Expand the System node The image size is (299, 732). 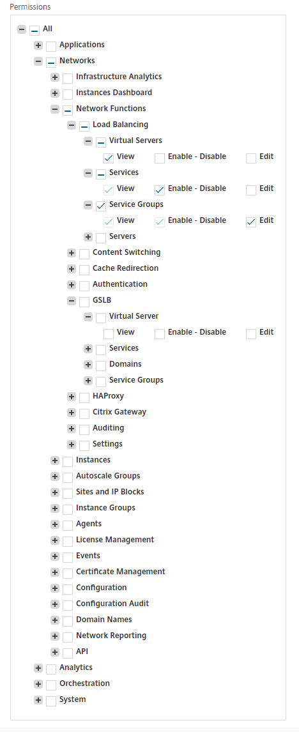[38, 700]
